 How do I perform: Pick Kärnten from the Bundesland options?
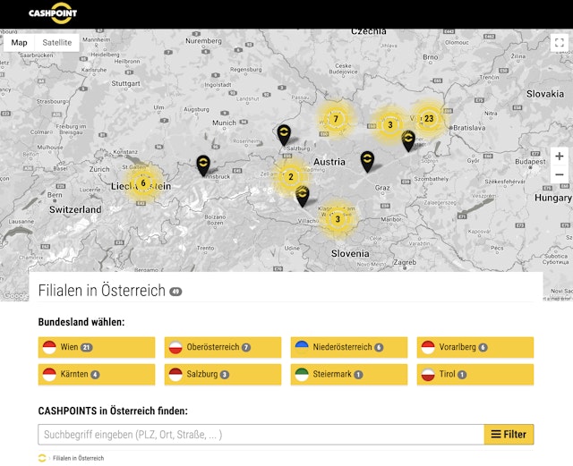[97, 375]
